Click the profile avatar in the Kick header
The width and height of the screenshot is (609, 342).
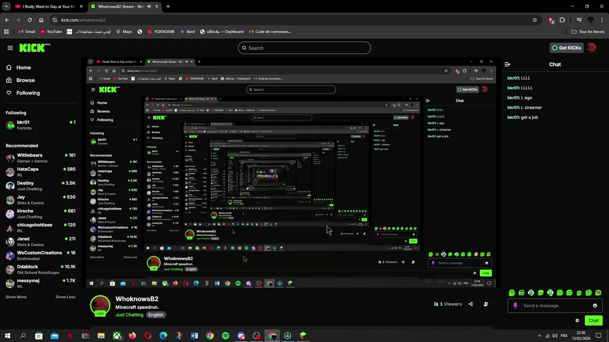point(591,47)
